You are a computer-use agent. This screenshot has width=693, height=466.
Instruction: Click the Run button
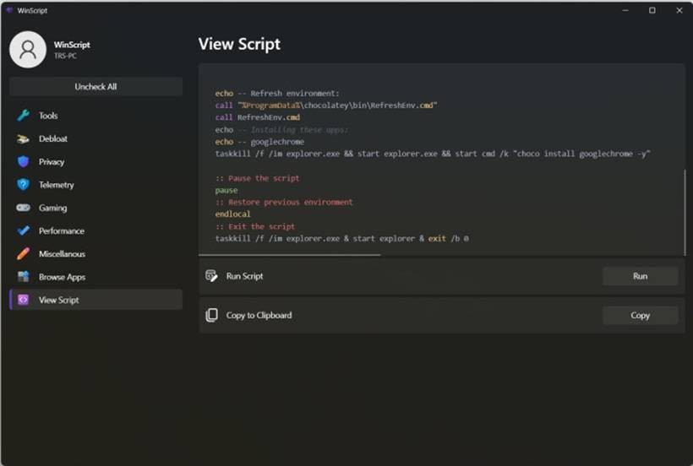pos(640,276)
